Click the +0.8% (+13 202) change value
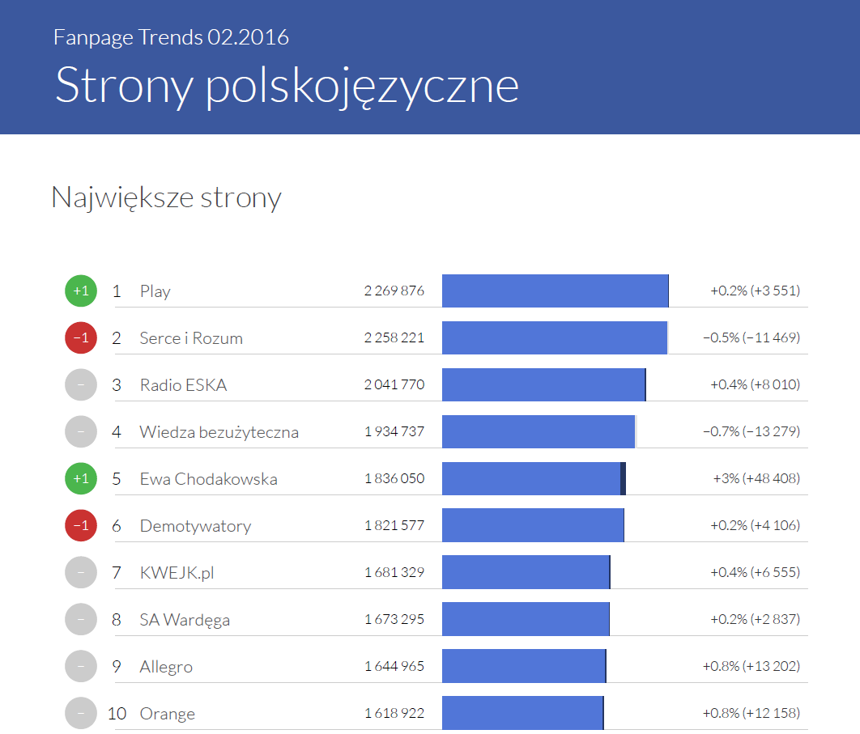 (751, 667)
